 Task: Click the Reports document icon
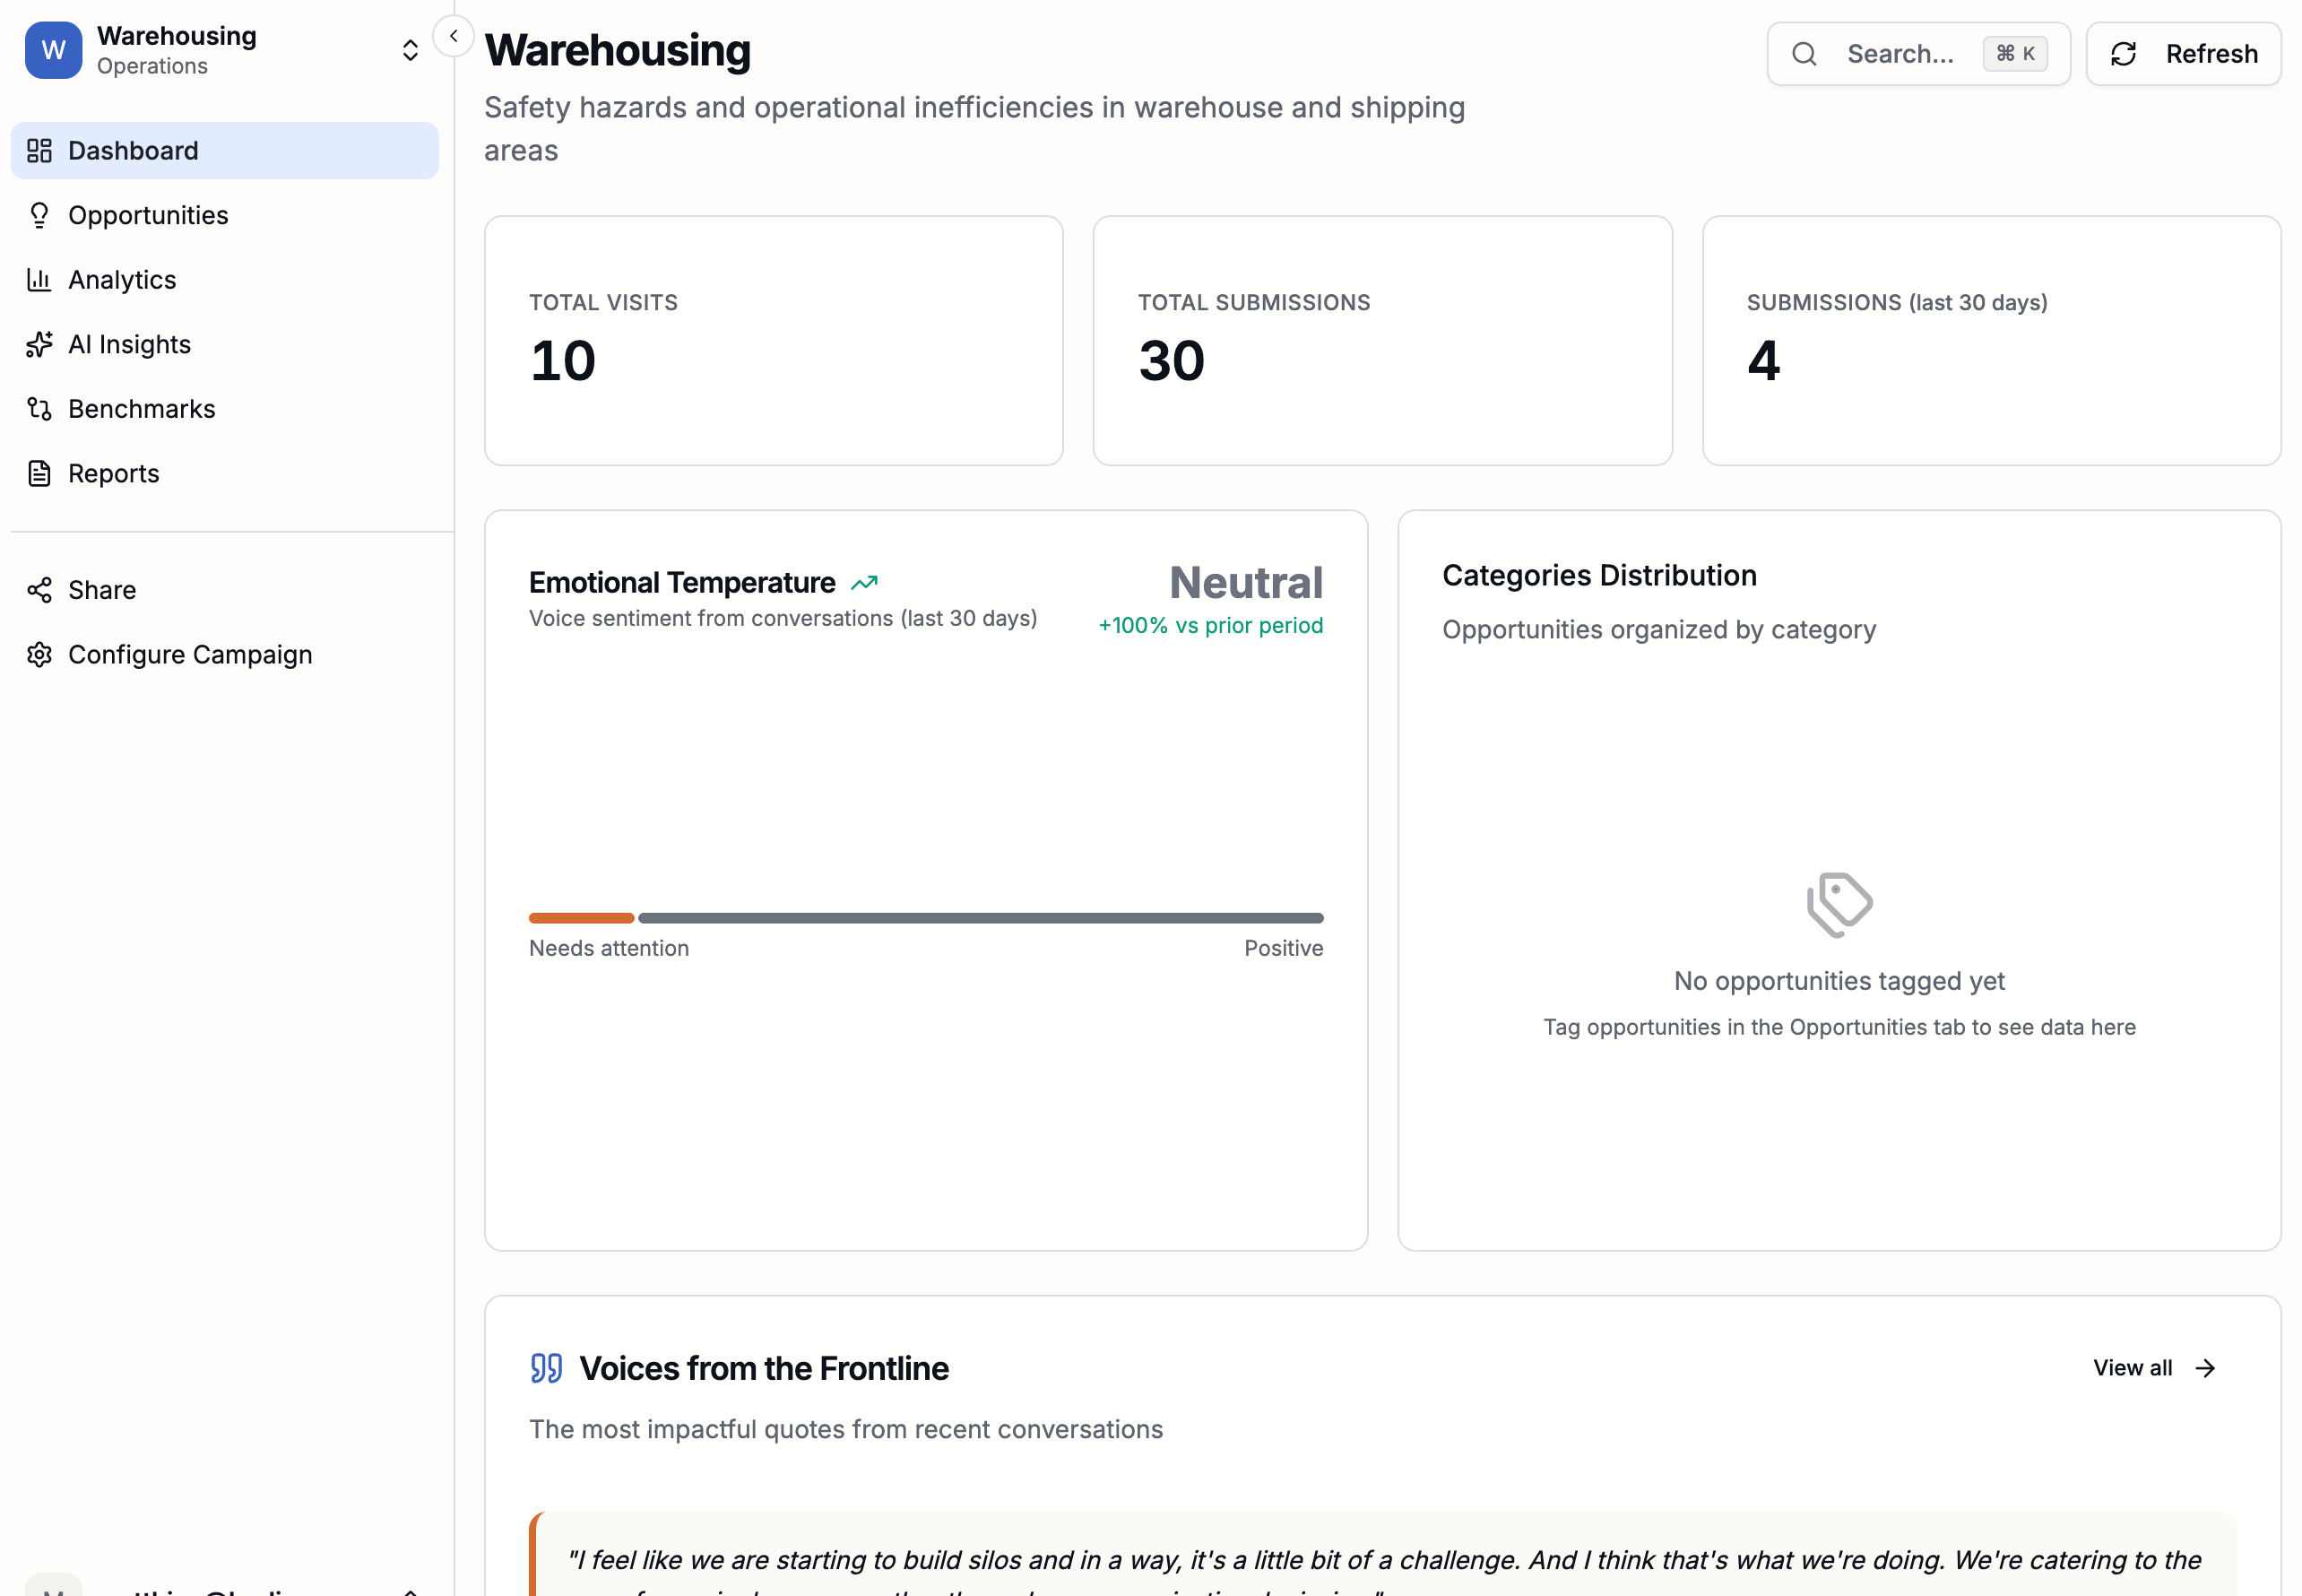[x=39, y=473]
